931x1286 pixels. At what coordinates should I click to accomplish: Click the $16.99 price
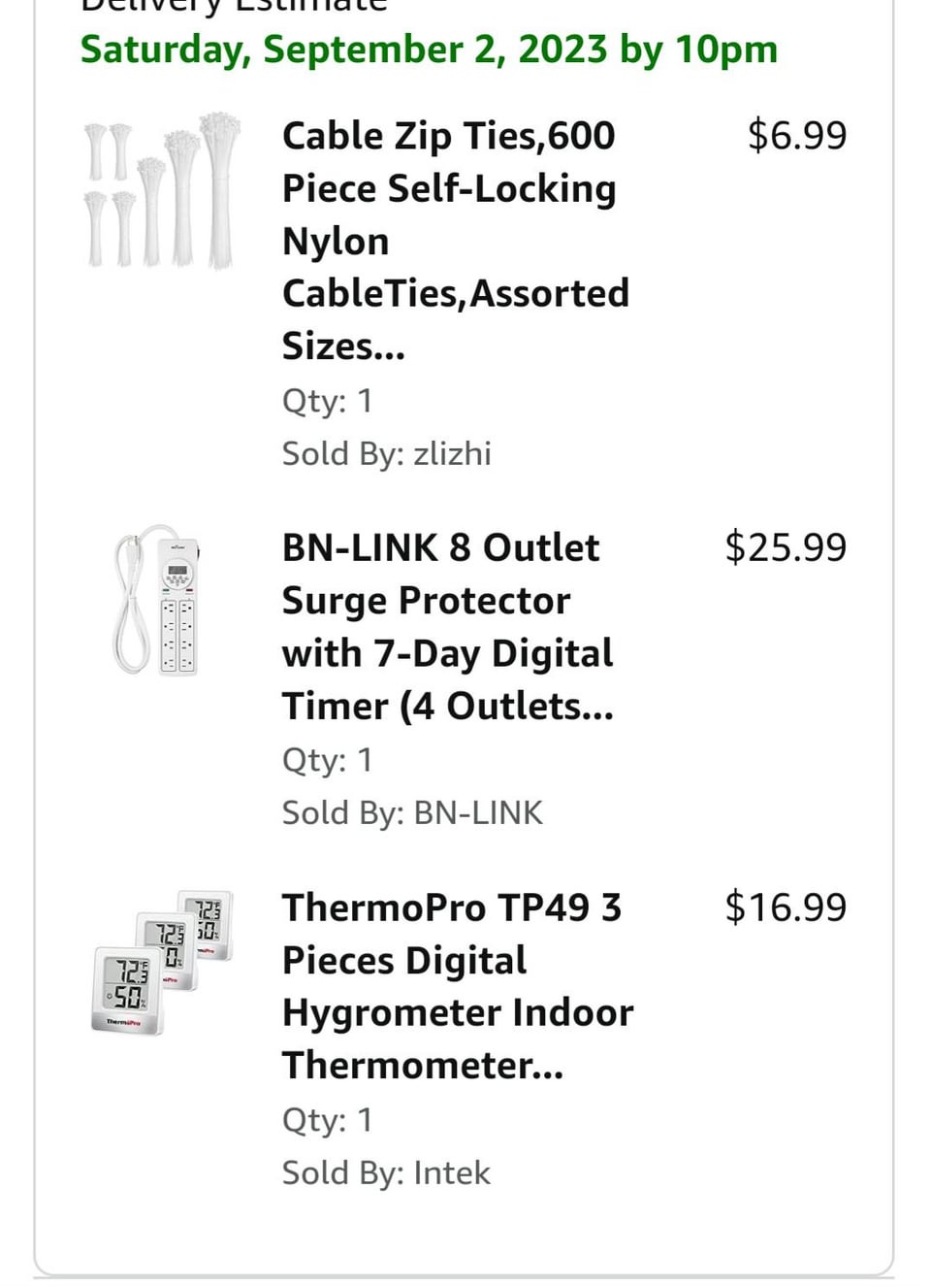point(786,907)
